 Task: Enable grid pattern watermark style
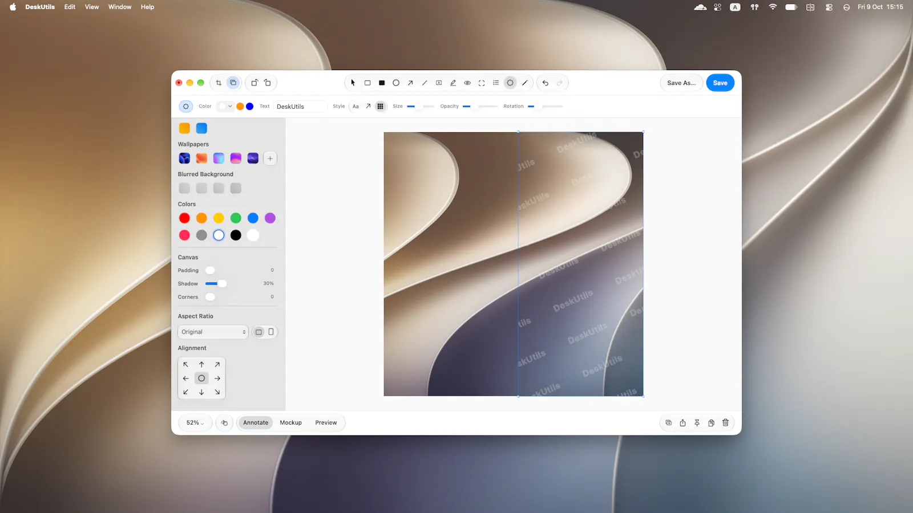(x=381, y=106)
